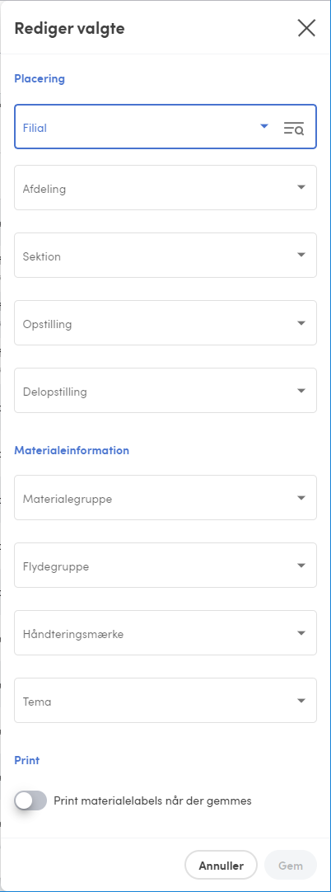
Task: Open the Flydegruppe dropdown
Action: pyautogui.click(x=165, y=566)
